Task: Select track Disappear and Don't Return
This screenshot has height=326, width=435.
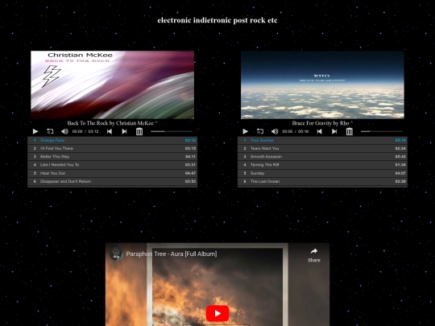Action: 112,181
